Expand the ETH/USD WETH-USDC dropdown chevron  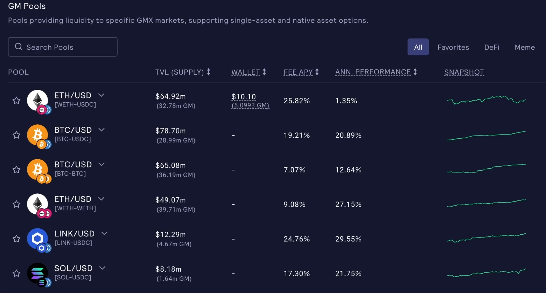click(x=101, y=95)
